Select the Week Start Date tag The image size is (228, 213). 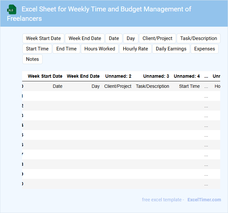click(44, 38)
